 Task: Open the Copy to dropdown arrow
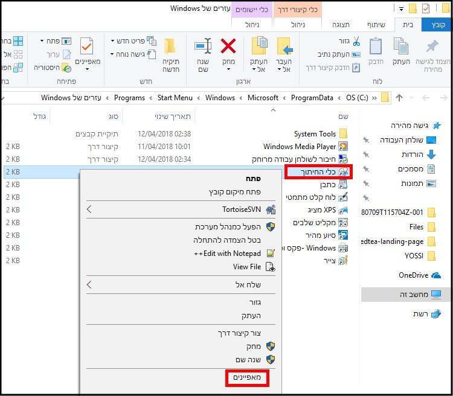tap(254, 69)
